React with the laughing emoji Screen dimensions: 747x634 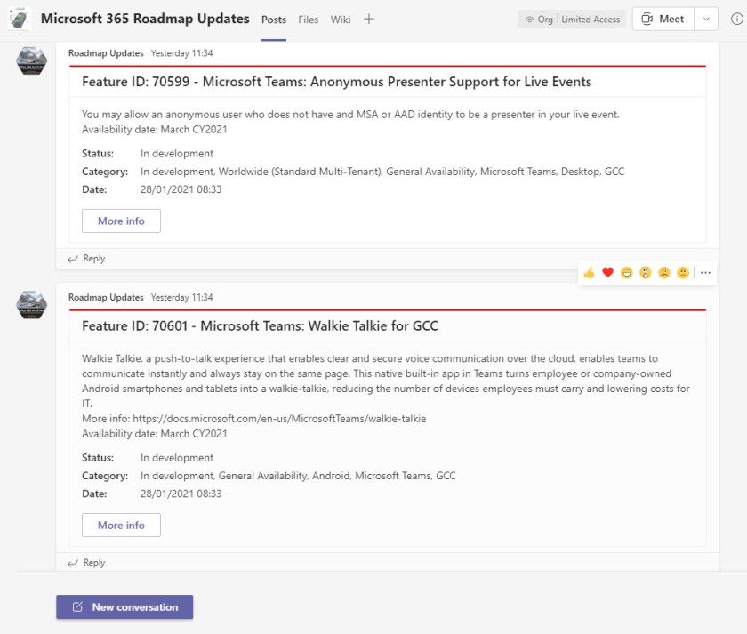[x=626, y=272]
